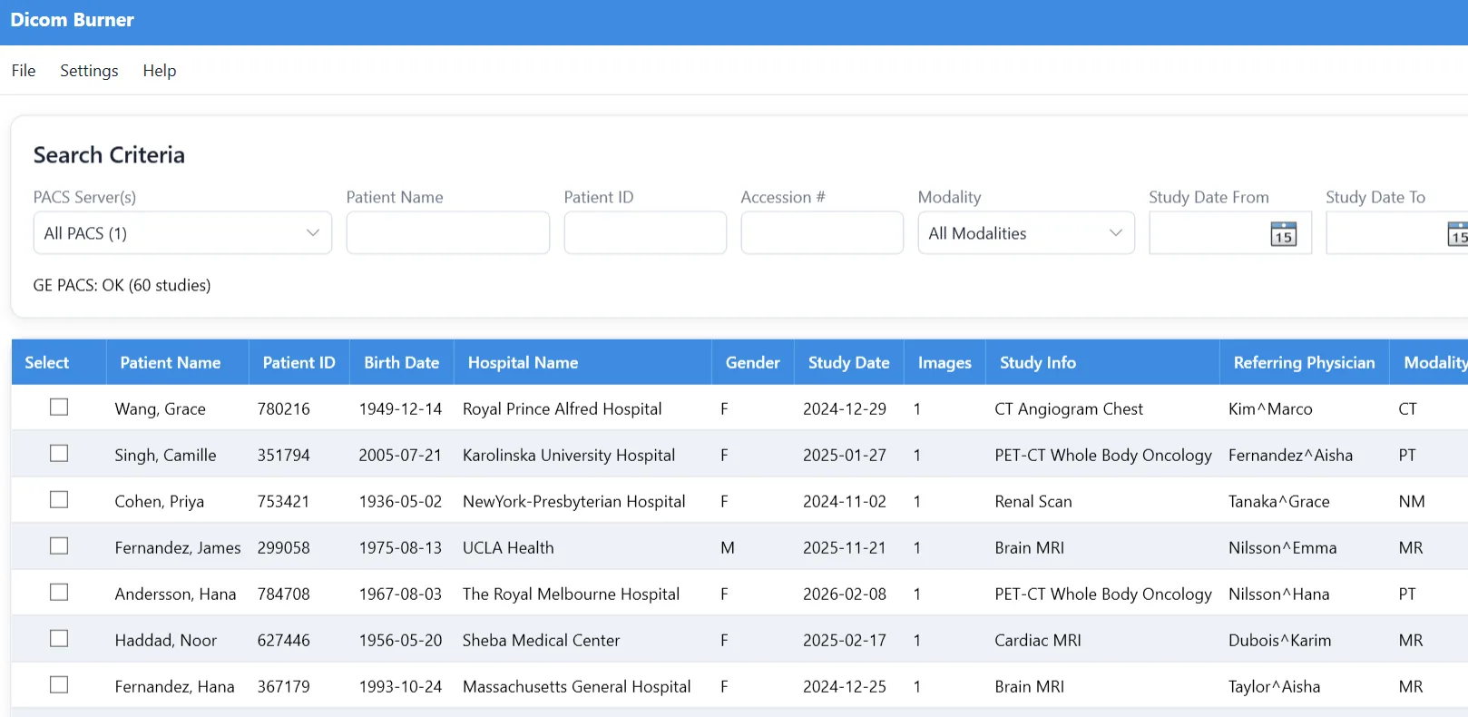
Task: Click the 'Karolinska University Hospital' cell
Action: click(x=569, y=456)
